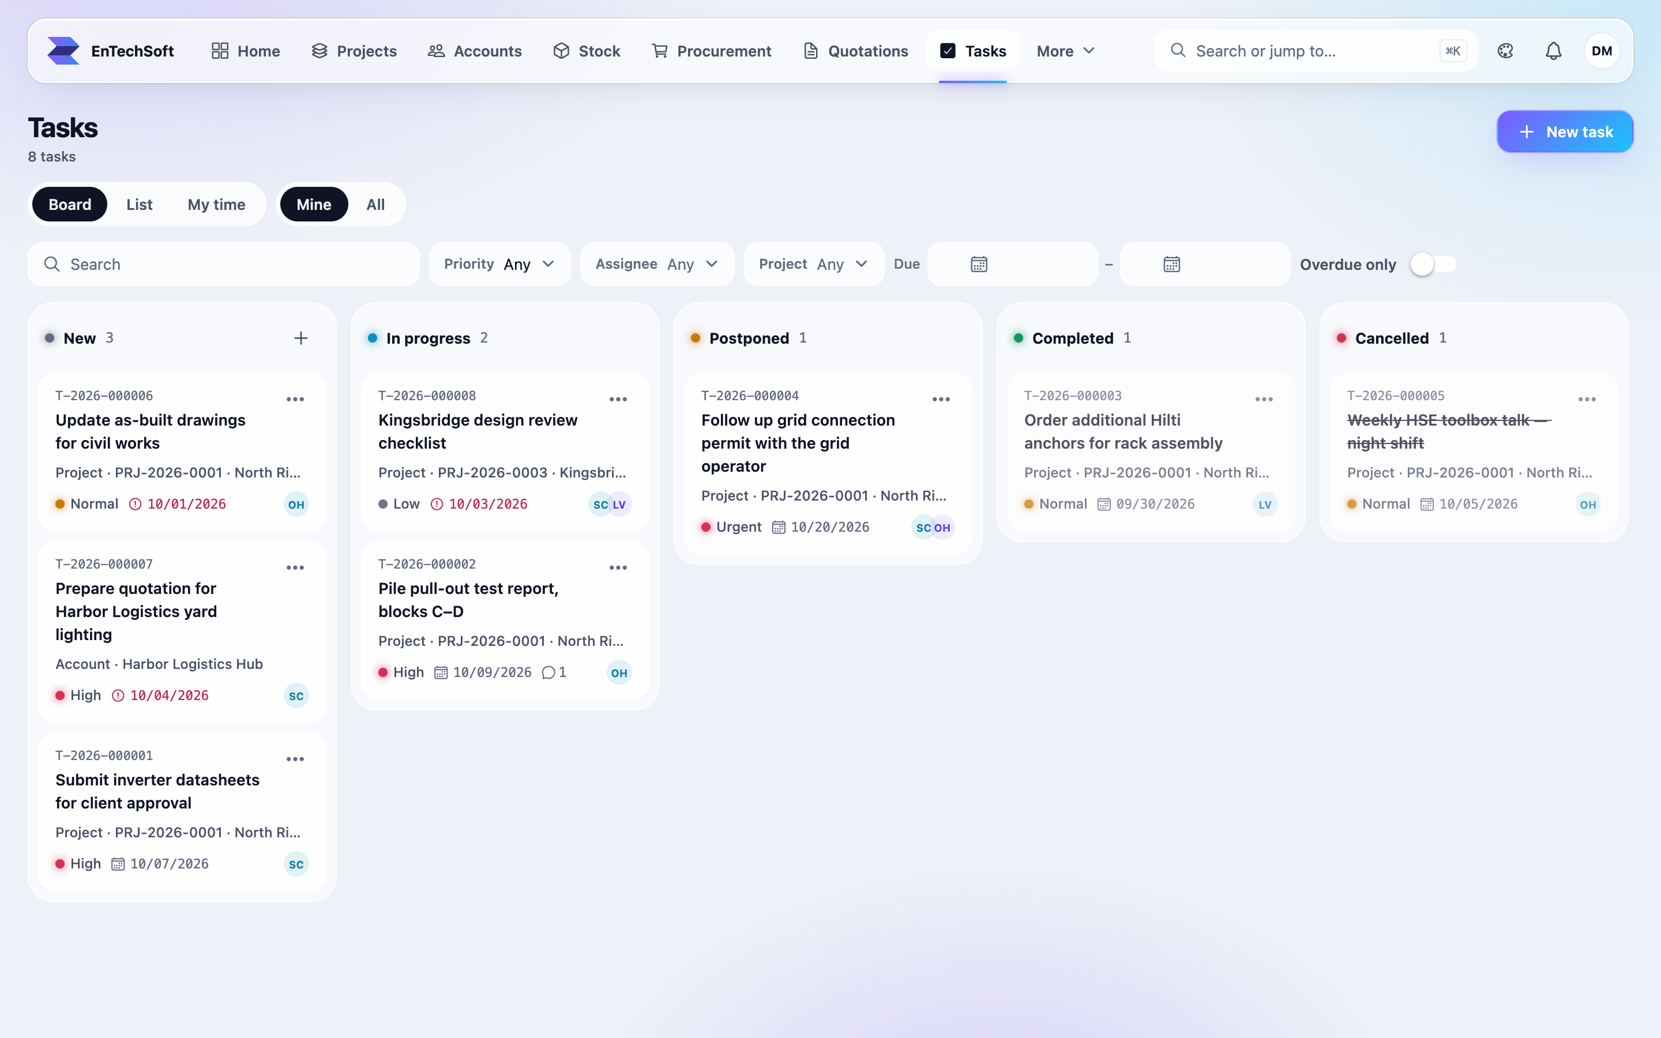Switch to the List view
The width and height of the screenshot is (1661, 1038).
140,205
